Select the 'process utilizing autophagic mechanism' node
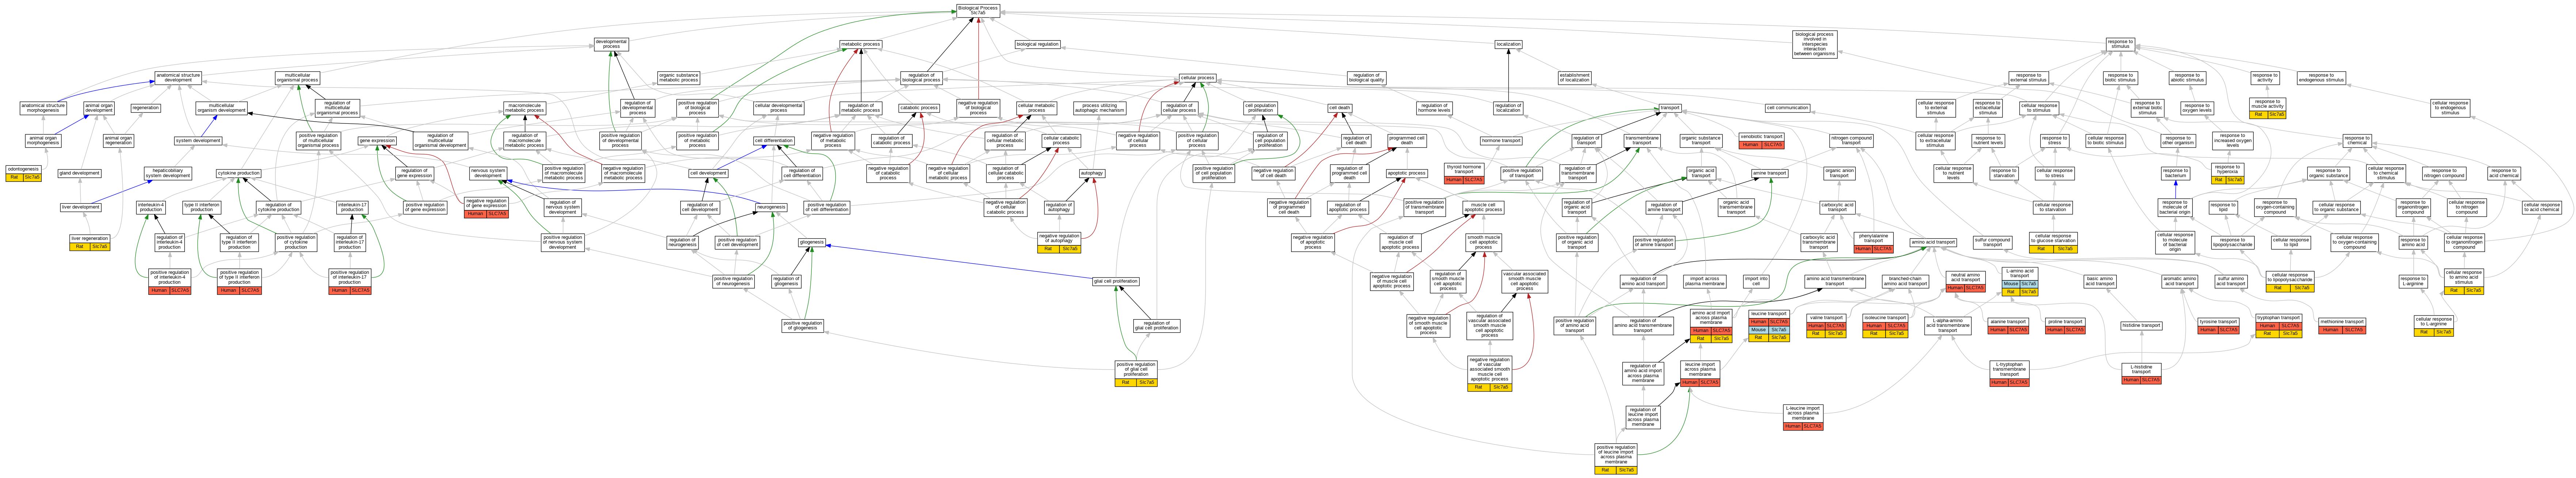 click(x=1100, y=108)
